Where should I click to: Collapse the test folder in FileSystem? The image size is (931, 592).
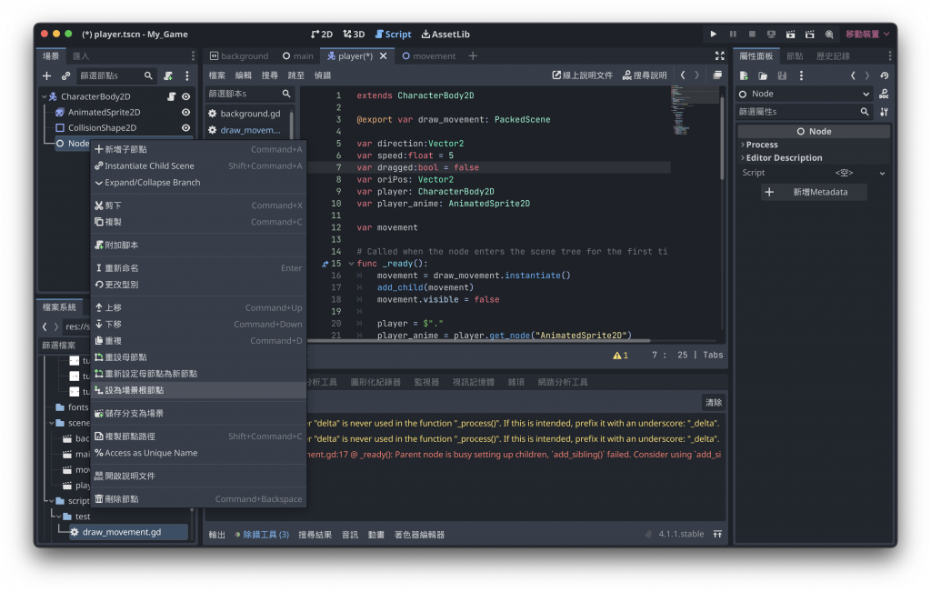point(59,517)
